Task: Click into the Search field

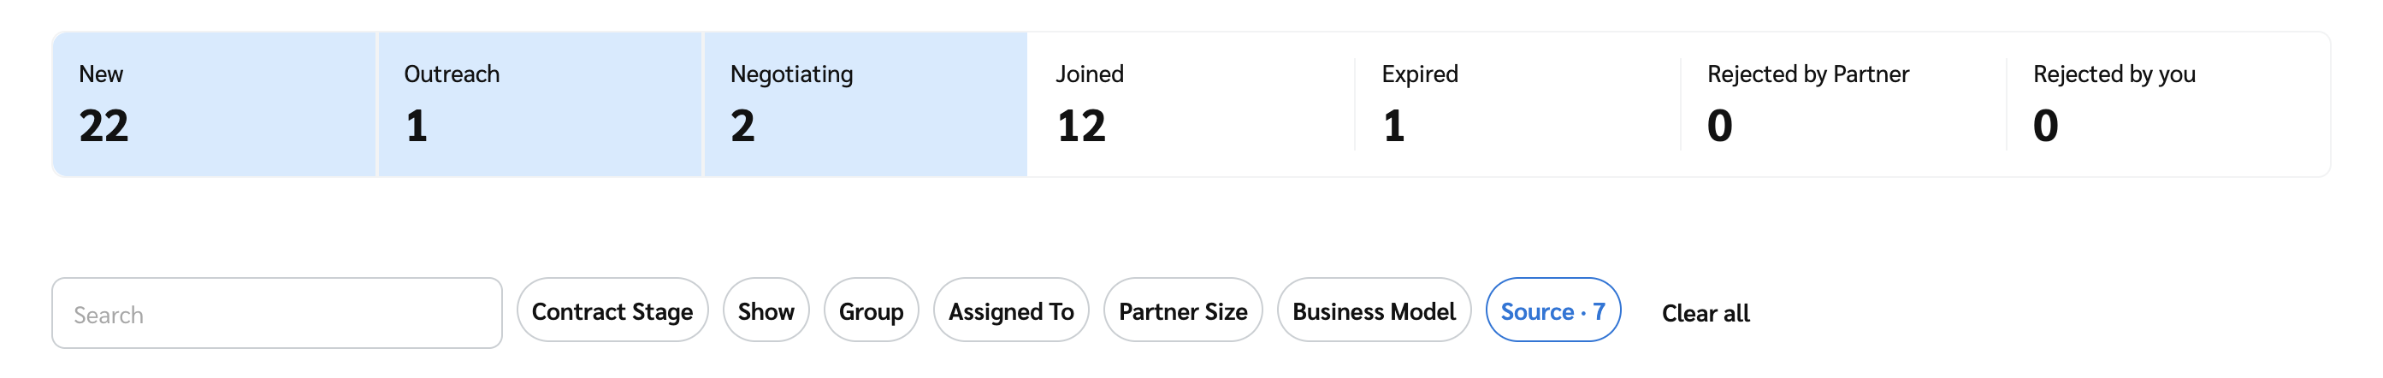Action: click(x=276, y=313)
